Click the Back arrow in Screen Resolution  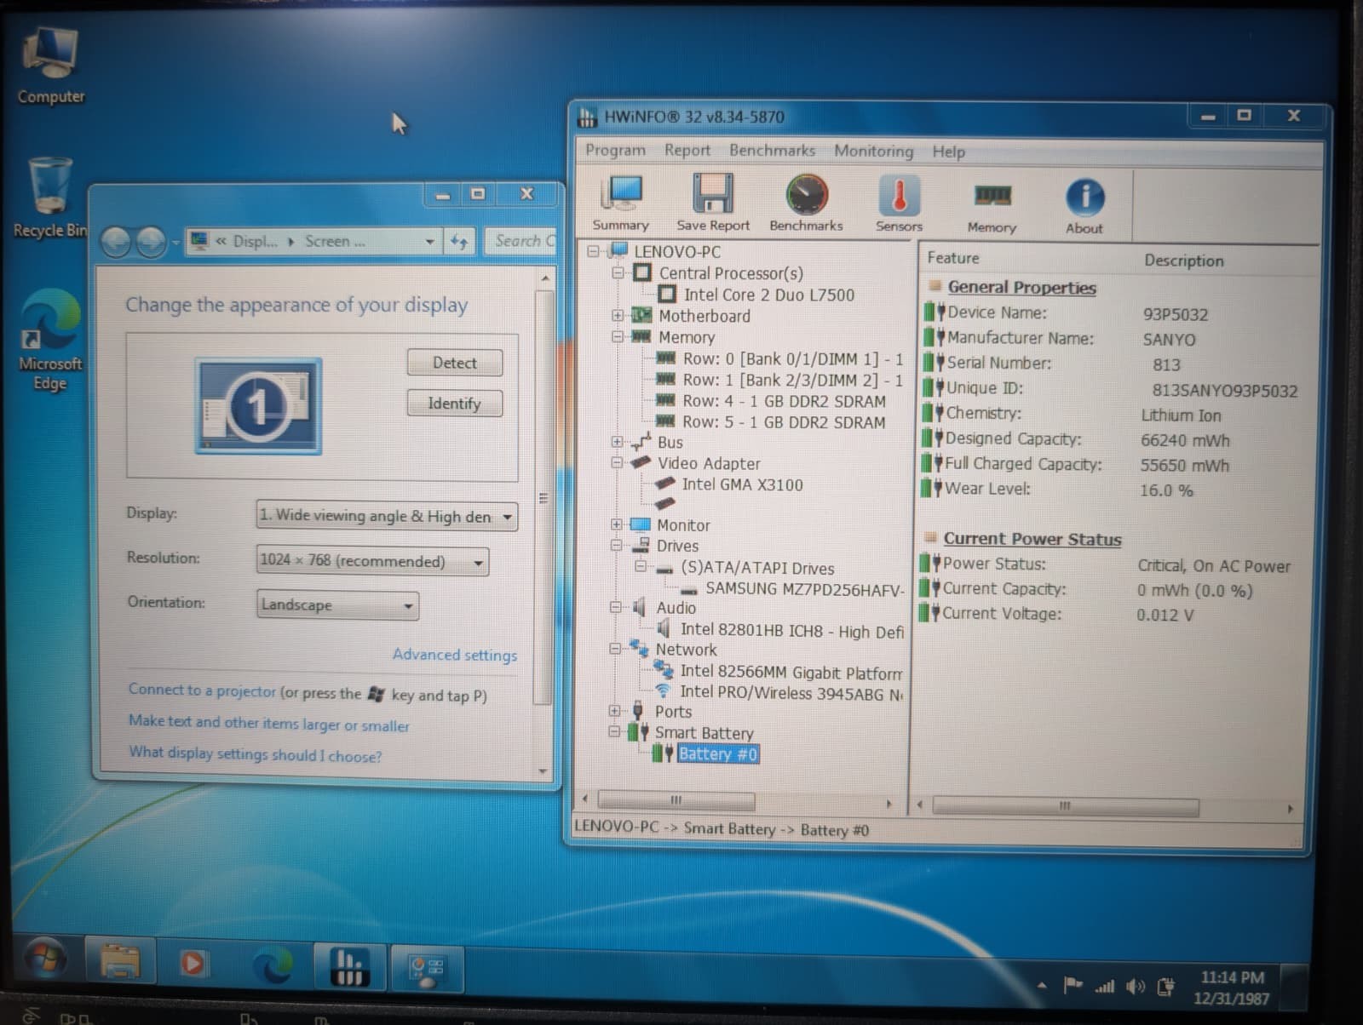(117, 242)
